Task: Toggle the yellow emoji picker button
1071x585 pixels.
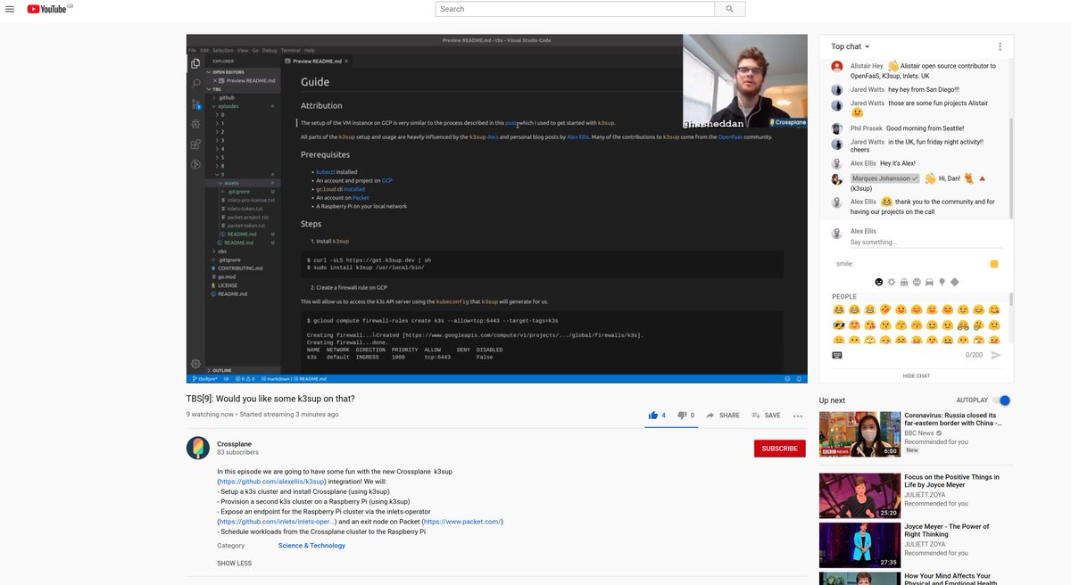Action: (994, 264)
